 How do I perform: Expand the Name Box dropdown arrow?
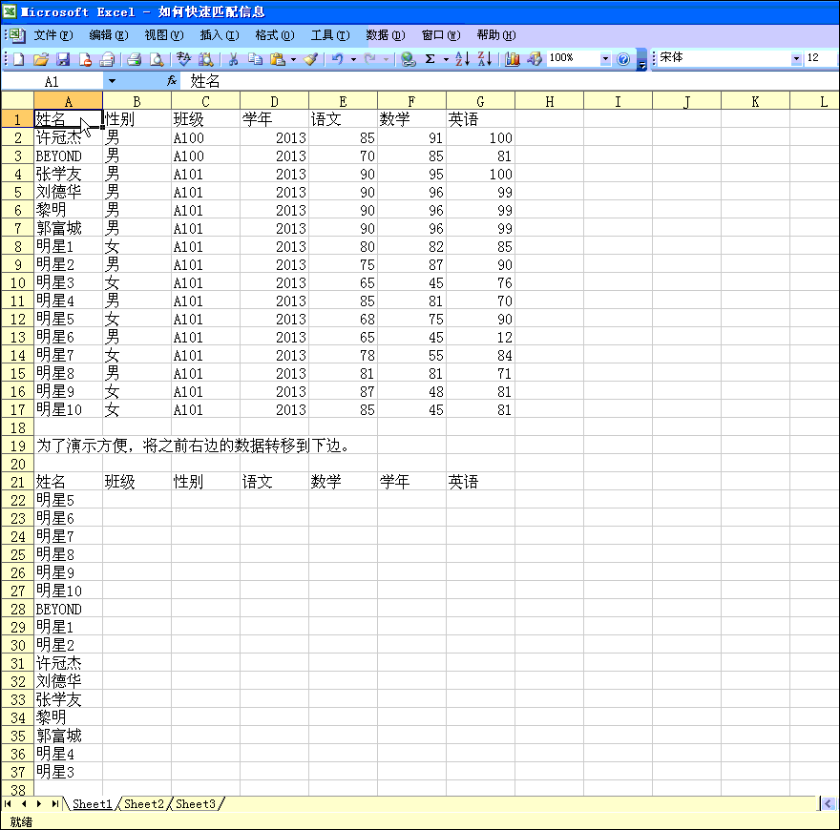112,82
